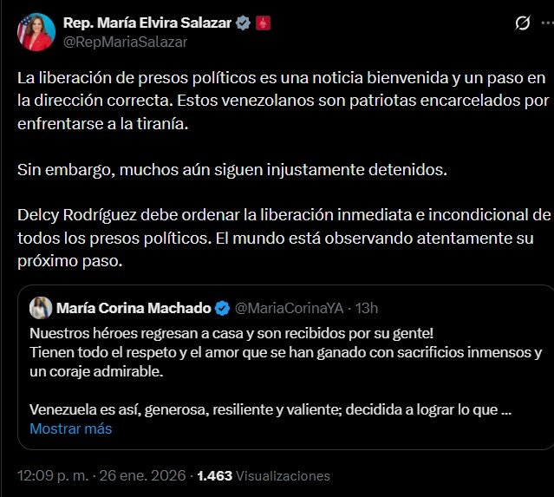Click the blue verified badge of Machado
This screenshot has height=497, width=554.
pyautogui.click(x=222, y=308)
